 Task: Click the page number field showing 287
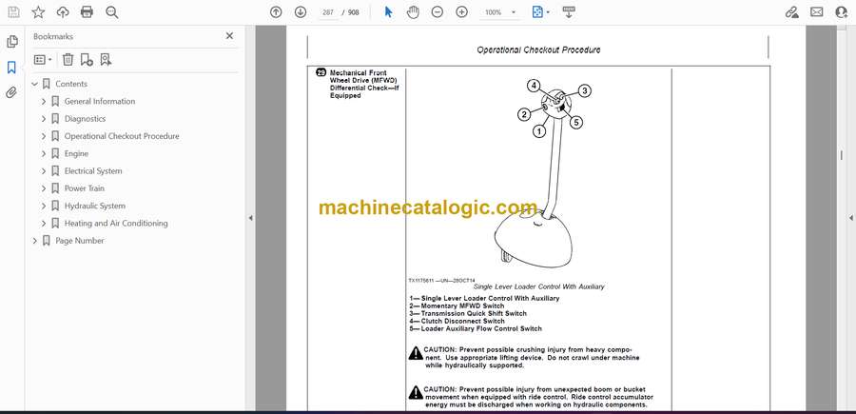coord(327,12)
